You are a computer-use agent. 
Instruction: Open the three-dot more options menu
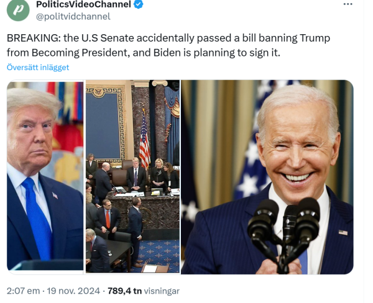[x=348, y=4]
